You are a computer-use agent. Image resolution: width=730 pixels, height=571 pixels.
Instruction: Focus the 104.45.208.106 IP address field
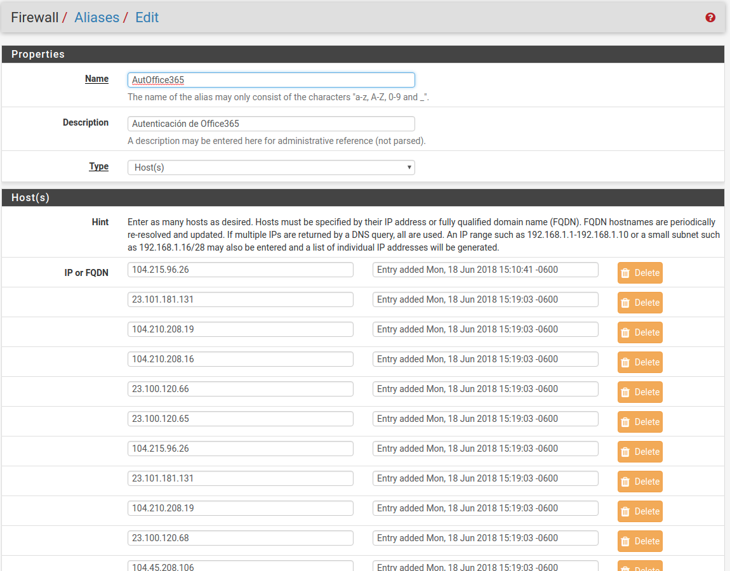click(x=240, y=566)
